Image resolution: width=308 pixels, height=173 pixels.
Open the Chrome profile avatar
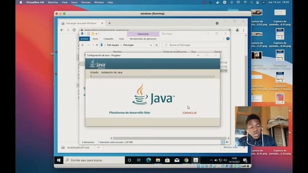[237, 30]
